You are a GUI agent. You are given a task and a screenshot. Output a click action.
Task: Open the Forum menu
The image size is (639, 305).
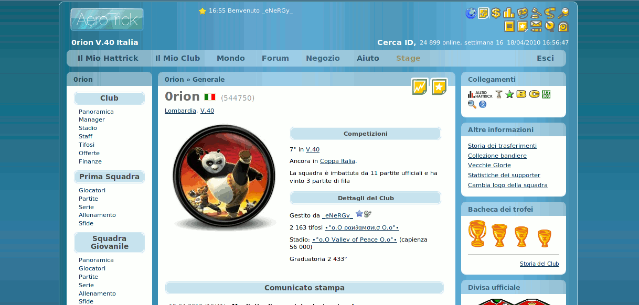pos(275,58)
